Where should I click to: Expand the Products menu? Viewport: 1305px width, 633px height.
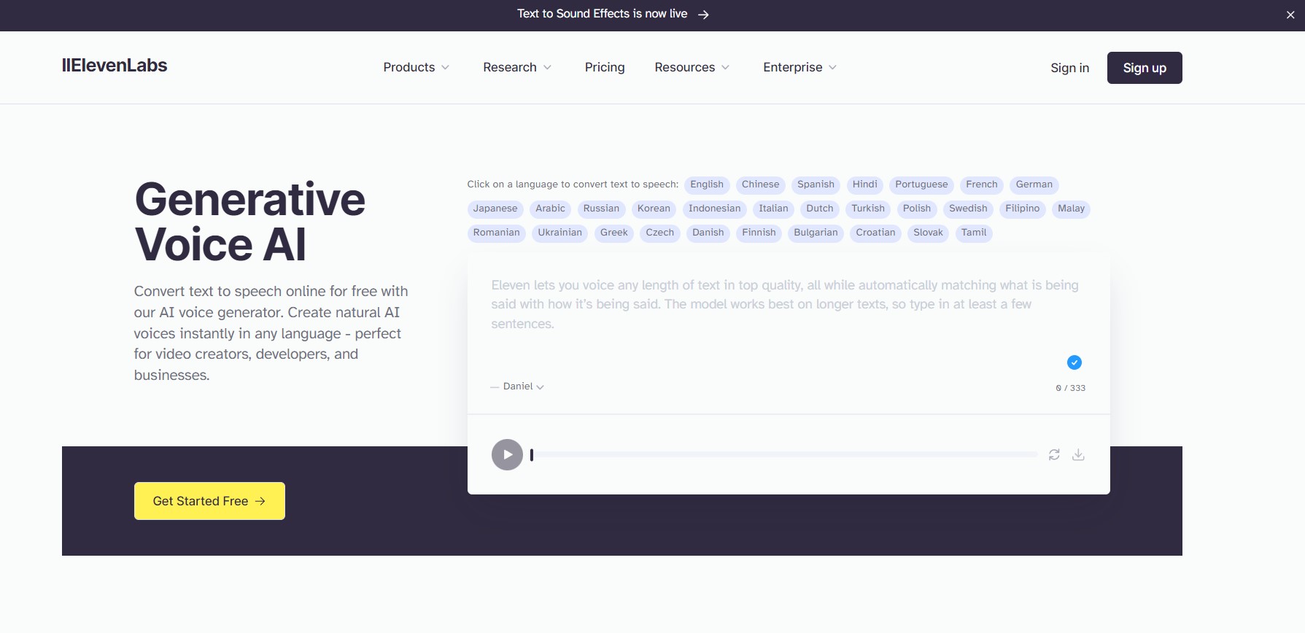(x=416, y=67)
